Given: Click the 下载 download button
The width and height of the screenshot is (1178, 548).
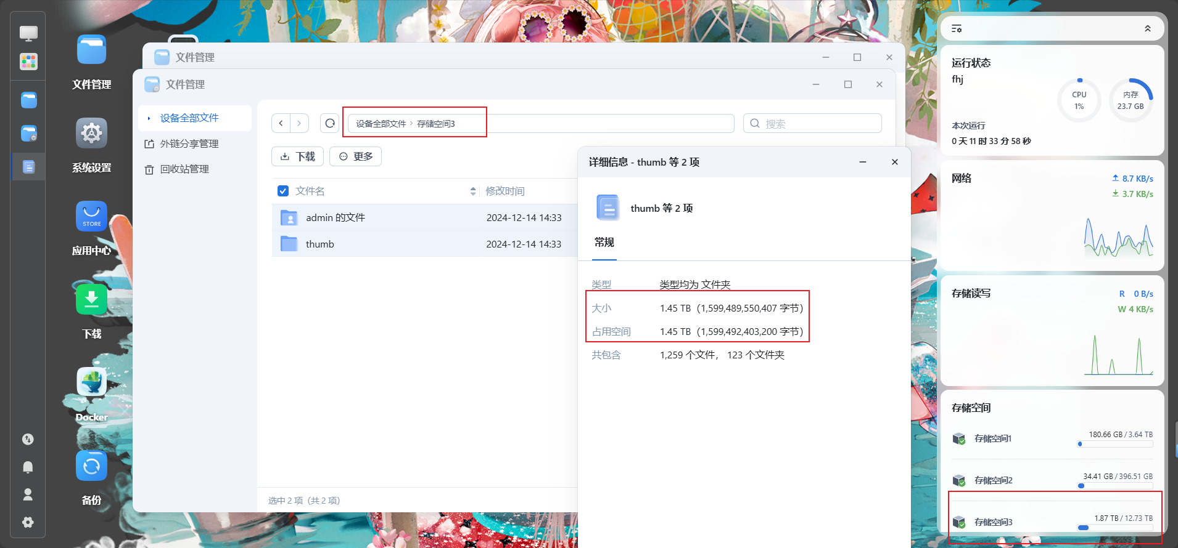Looking at the screenshot, I should click(297, 156).
